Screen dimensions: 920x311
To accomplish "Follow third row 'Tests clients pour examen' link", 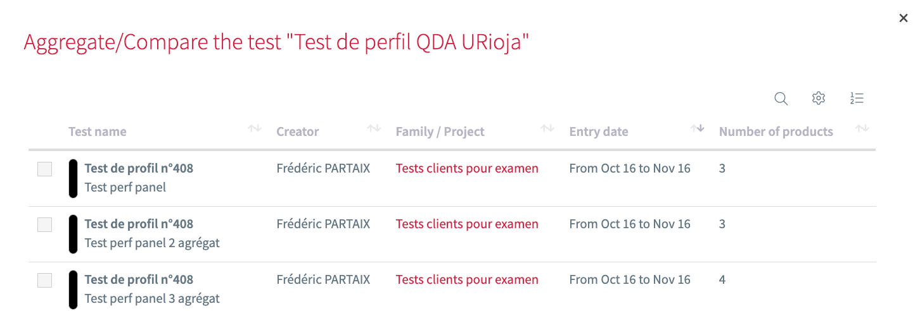I will point(467,279).
